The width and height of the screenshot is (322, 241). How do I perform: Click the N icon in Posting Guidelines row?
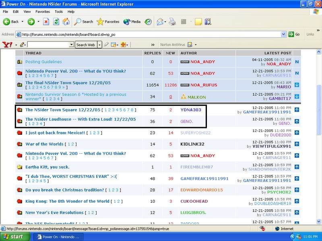click(x=297, y=62)
